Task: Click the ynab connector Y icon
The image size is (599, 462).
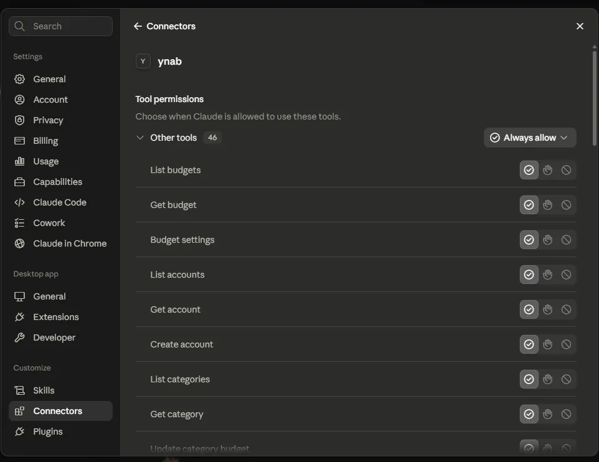Action: (143, 61)
